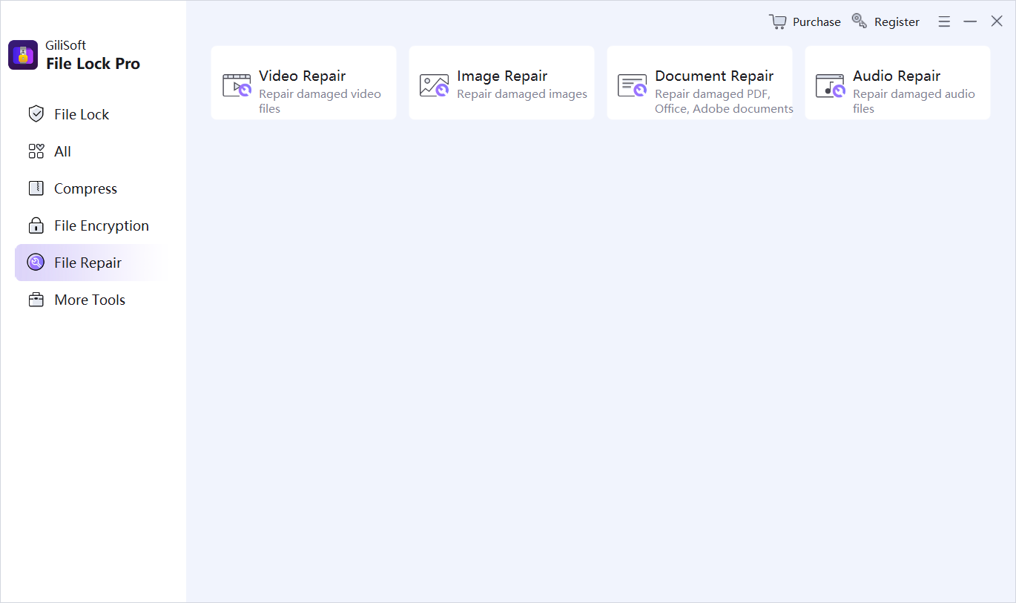This screenshot has height=603, width=1016.
Task: Go to the Compress section
Action: (89, 188)
